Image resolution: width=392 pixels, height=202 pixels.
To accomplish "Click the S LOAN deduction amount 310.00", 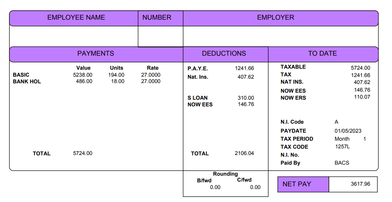I will (x=246, y=98).
